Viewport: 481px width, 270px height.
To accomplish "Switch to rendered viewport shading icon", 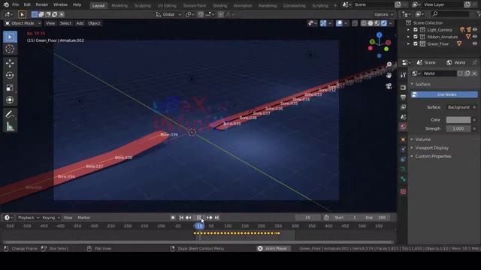I will pos(384,23).
